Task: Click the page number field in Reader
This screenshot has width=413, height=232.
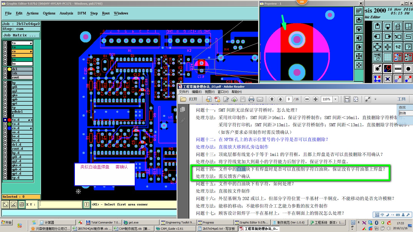Action: [x=289, y=99]
